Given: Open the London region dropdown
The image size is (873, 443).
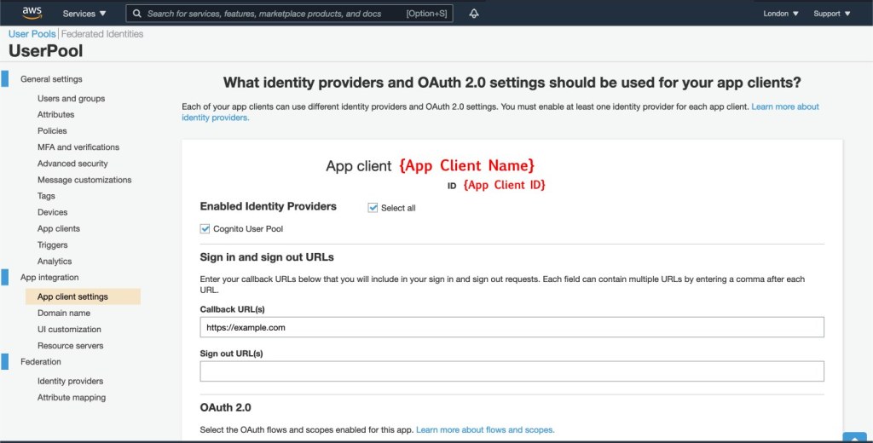Looking at the screenshot, I should click(x=781, y=14).
